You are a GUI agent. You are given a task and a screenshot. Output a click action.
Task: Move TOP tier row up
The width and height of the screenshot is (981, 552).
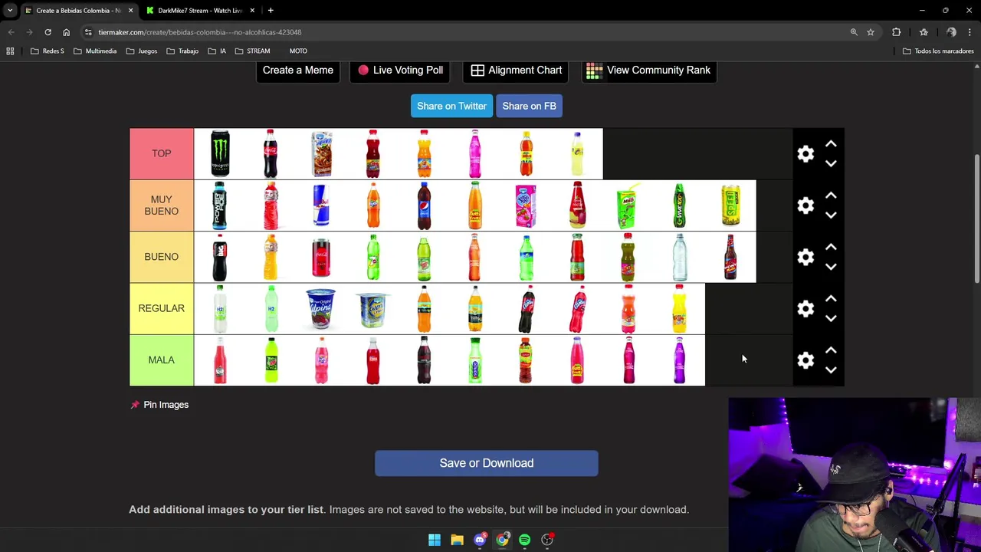(x=831, y=144)
